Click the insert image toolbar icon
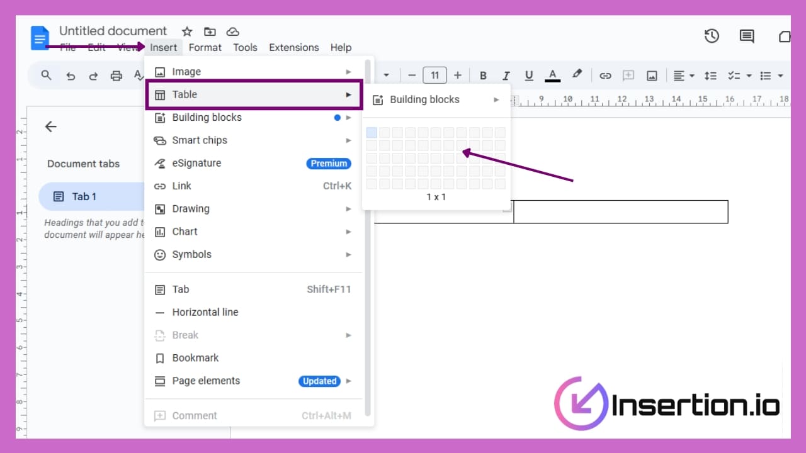This screenshot has height=453, width=806. click(652, 75)
